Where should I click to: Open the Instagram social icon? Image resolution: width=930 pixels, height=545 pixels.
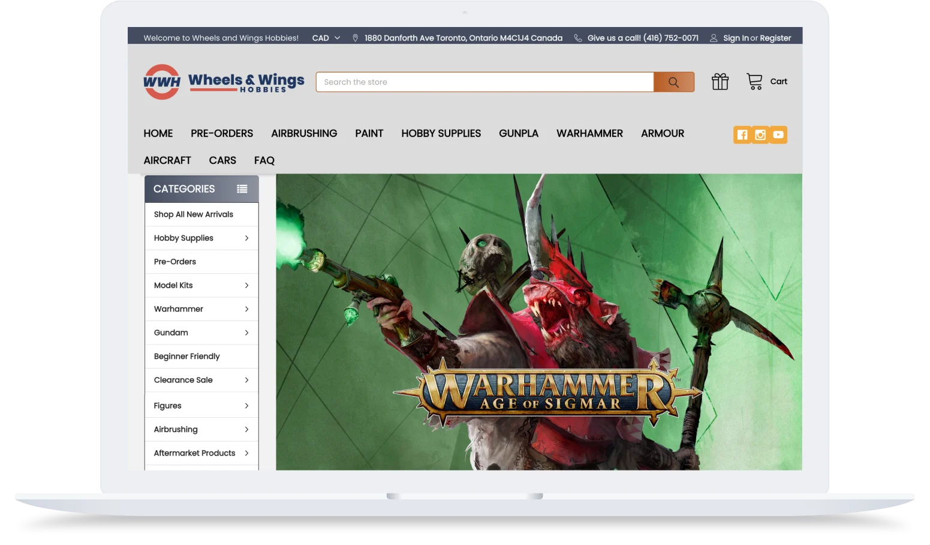(x=760, y=135)
